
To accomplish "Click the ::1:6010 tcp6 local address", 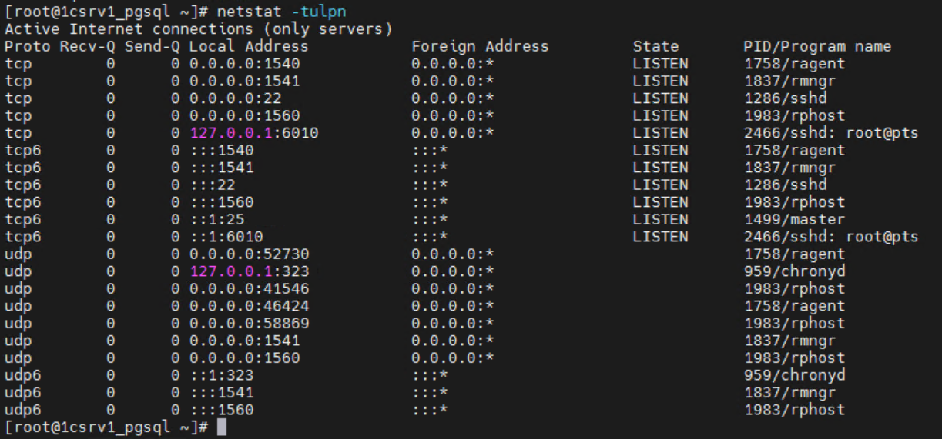I will (223, 237).
